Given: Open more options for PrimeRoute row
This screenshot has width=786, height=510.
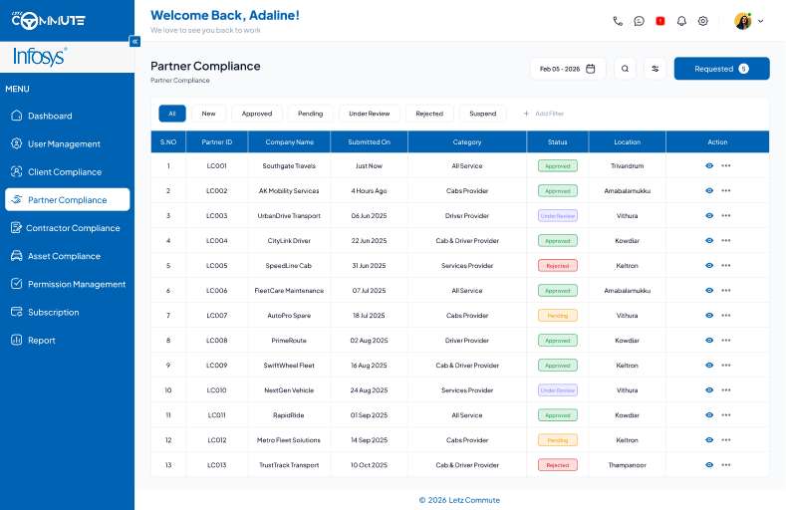Looking at the screenshot, I should click(x=726, y=341).
